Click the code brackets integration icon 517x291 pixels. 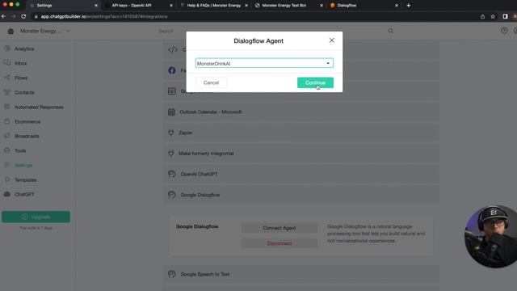(173, 50)
